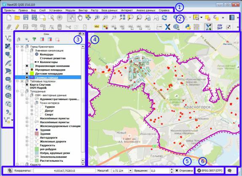The height and width of the screenshot is (176, 242).
Task: Click the float/undock button of the Слои panel
Action: tap(80, 34)
